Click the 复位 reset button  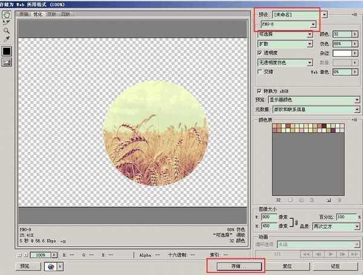point(288,266)
